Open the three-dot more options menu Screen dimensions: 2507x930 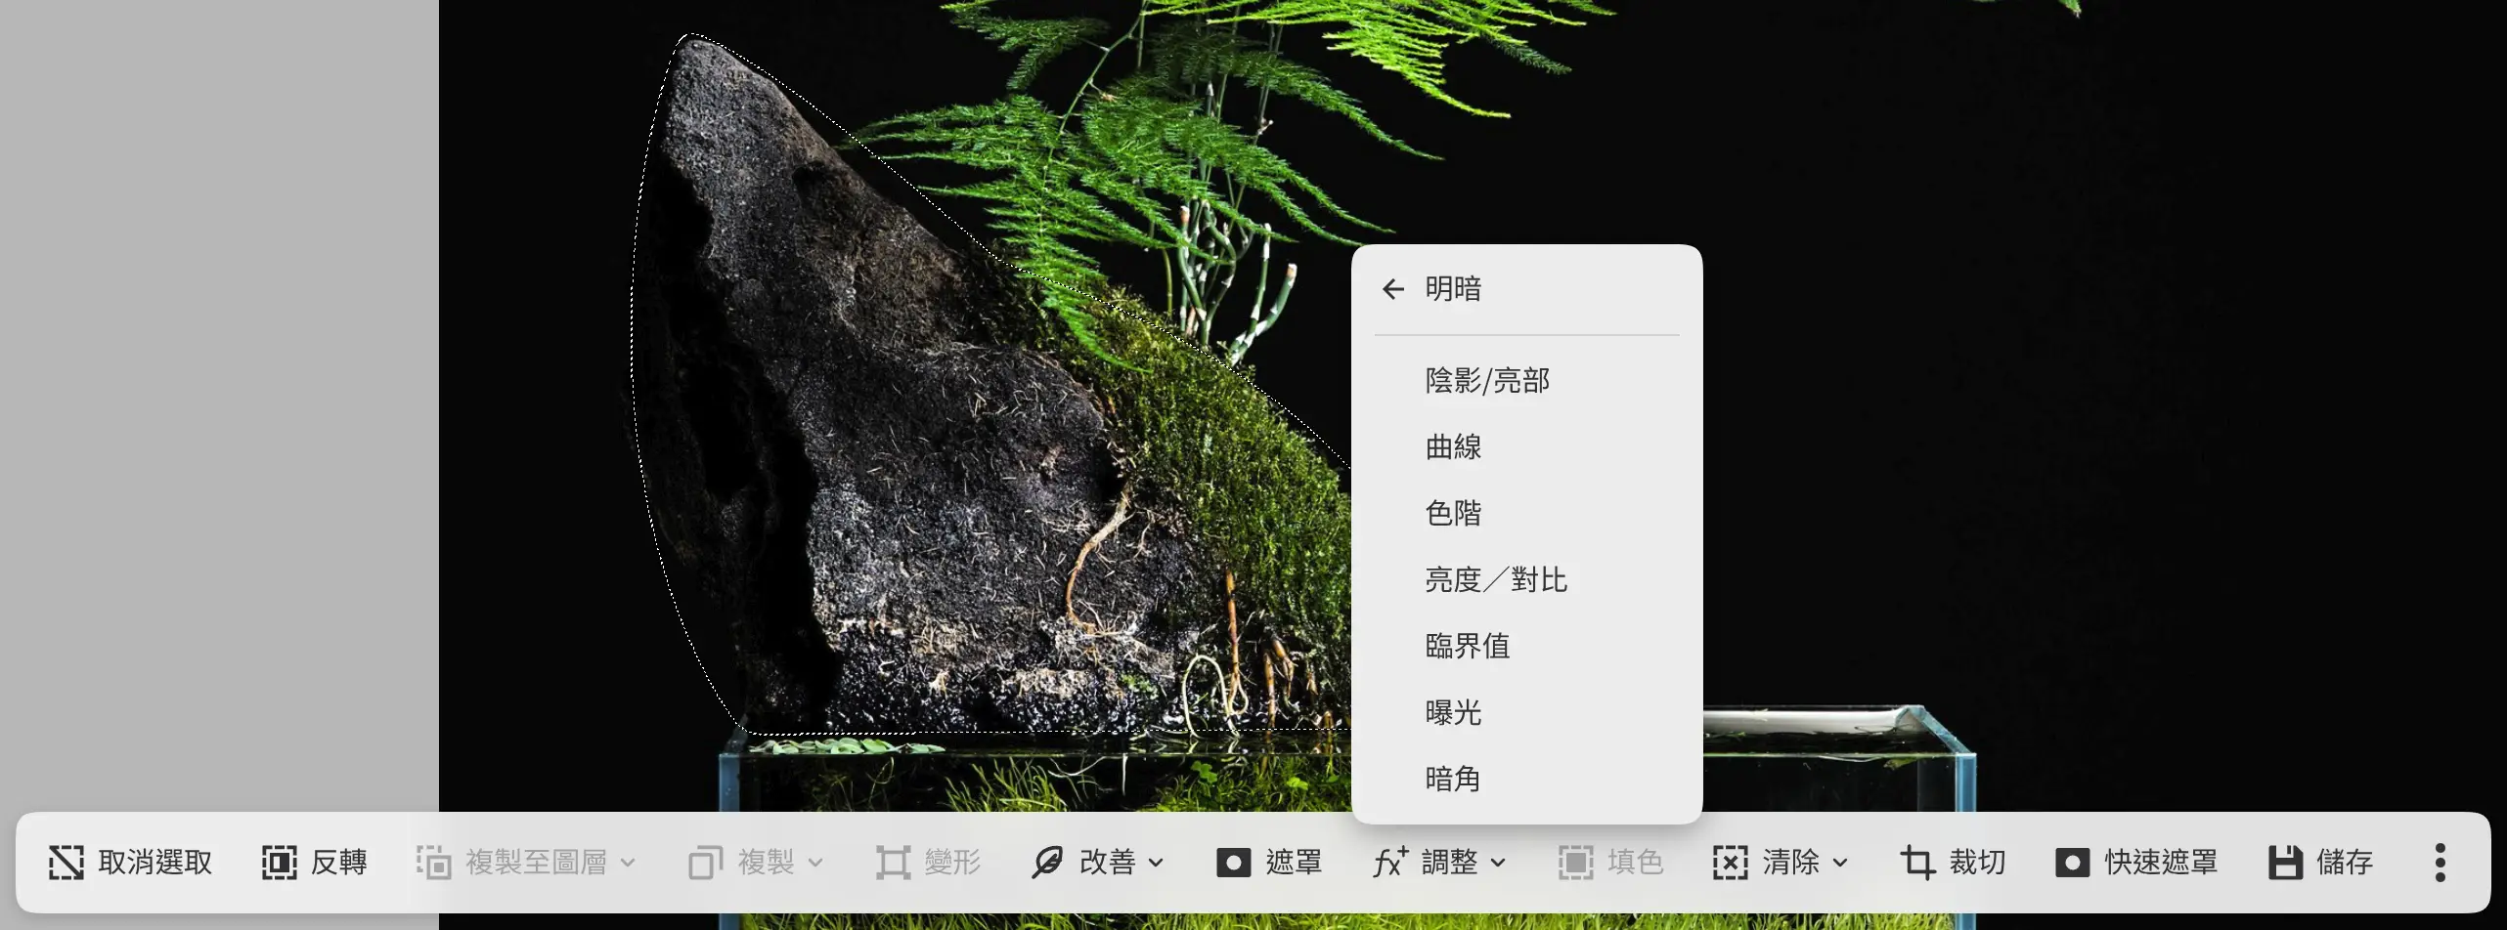(2441, 863)
